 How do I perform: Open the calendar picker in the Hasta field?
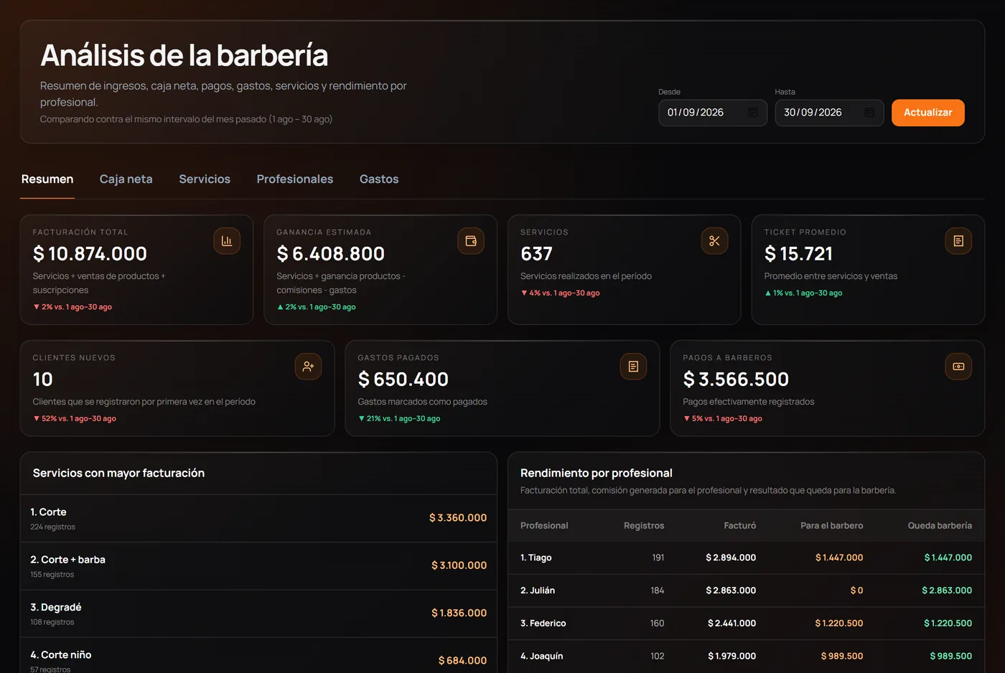click(x=869, y=113)
